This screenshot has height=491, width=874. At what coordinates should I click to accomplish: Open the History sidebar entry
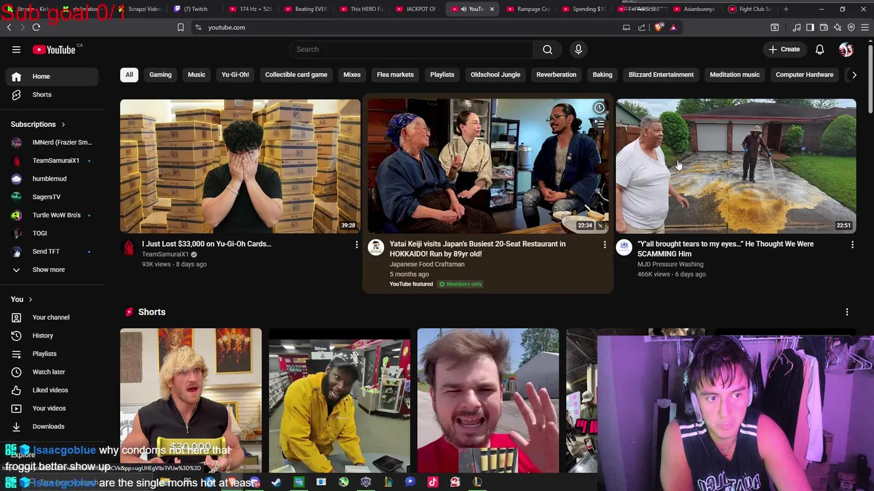tap(52, 336)
